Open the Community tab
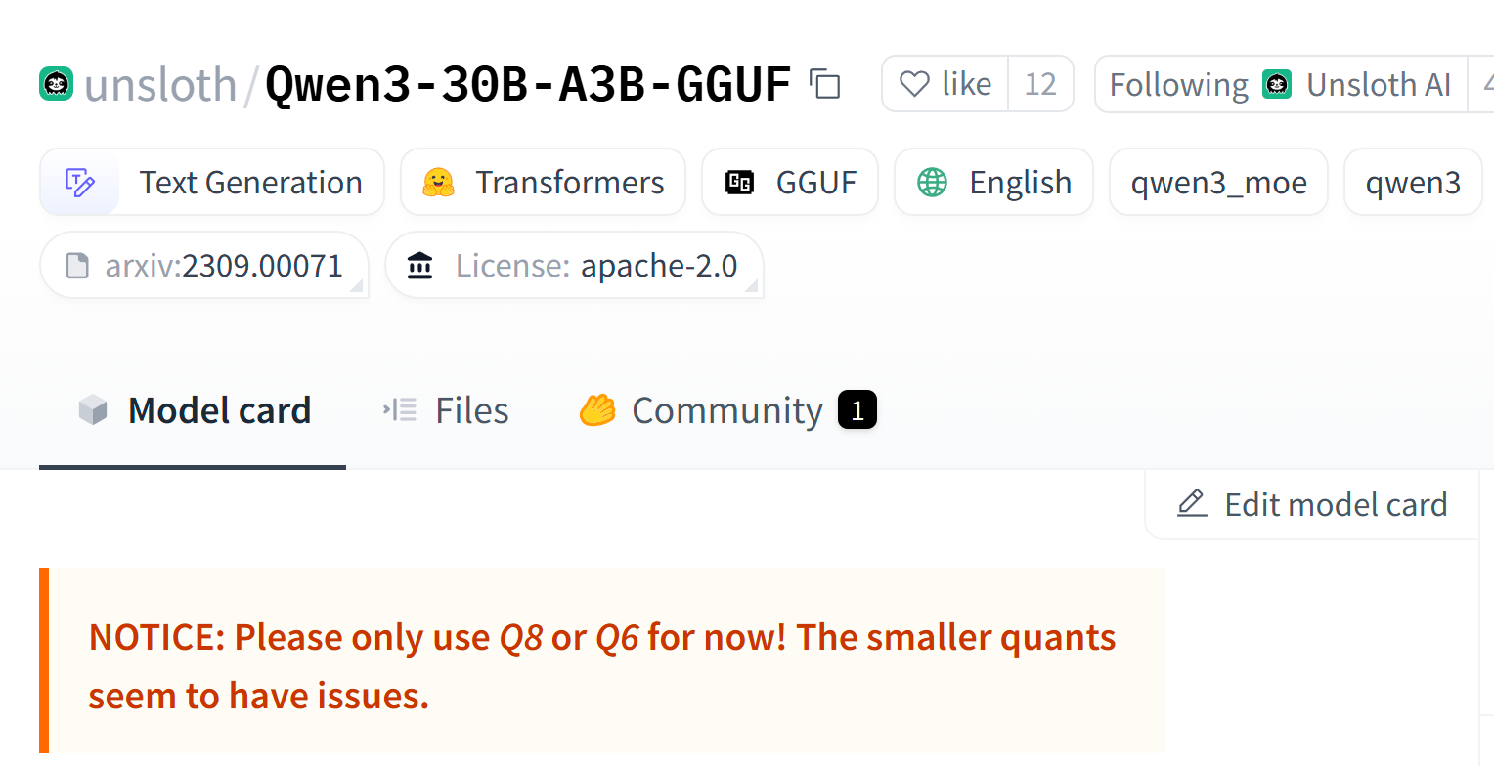The width and height of the screenshot is (1494, 766). (x=727, y=410)
